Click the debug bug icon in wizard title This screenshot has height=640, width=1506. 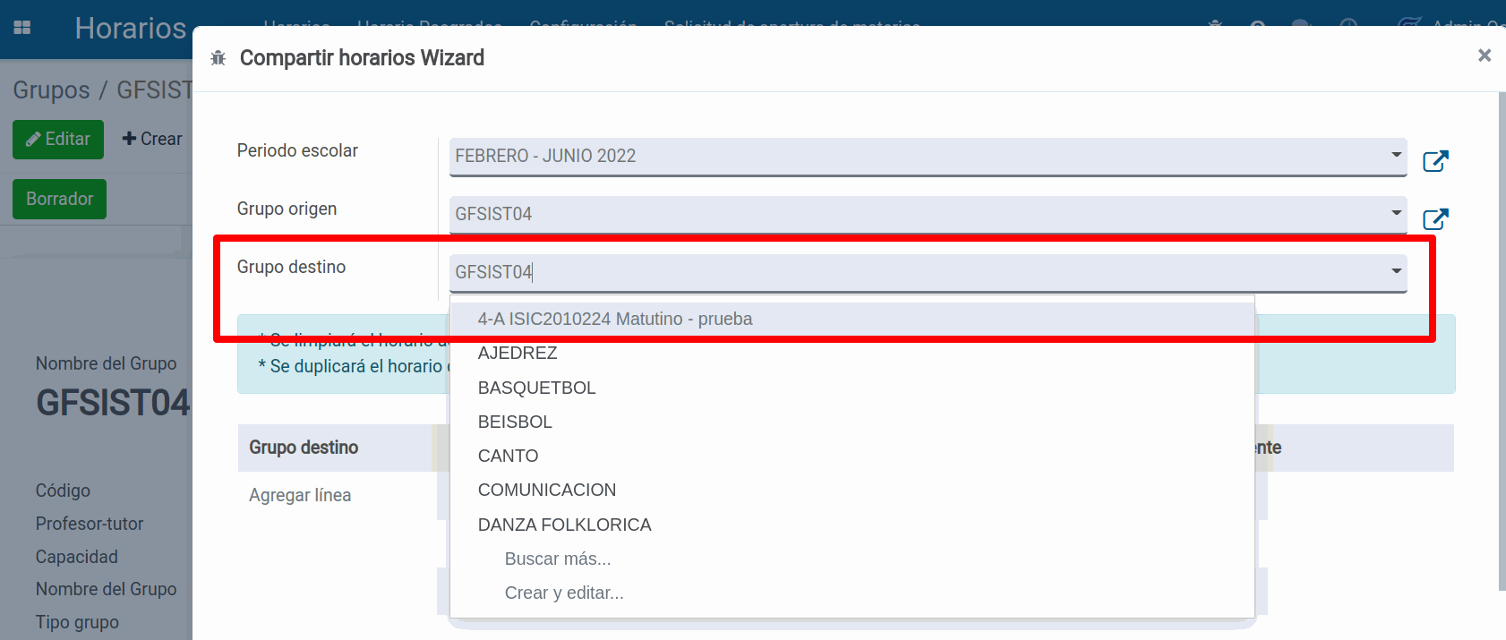tap(218, 58)
